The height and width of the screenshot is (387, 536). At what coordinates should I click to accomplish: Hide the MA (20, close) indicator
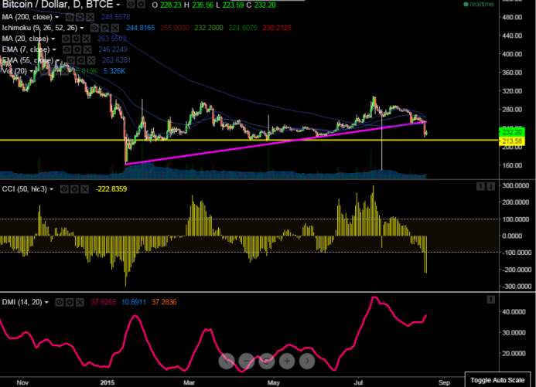point(66,39)
